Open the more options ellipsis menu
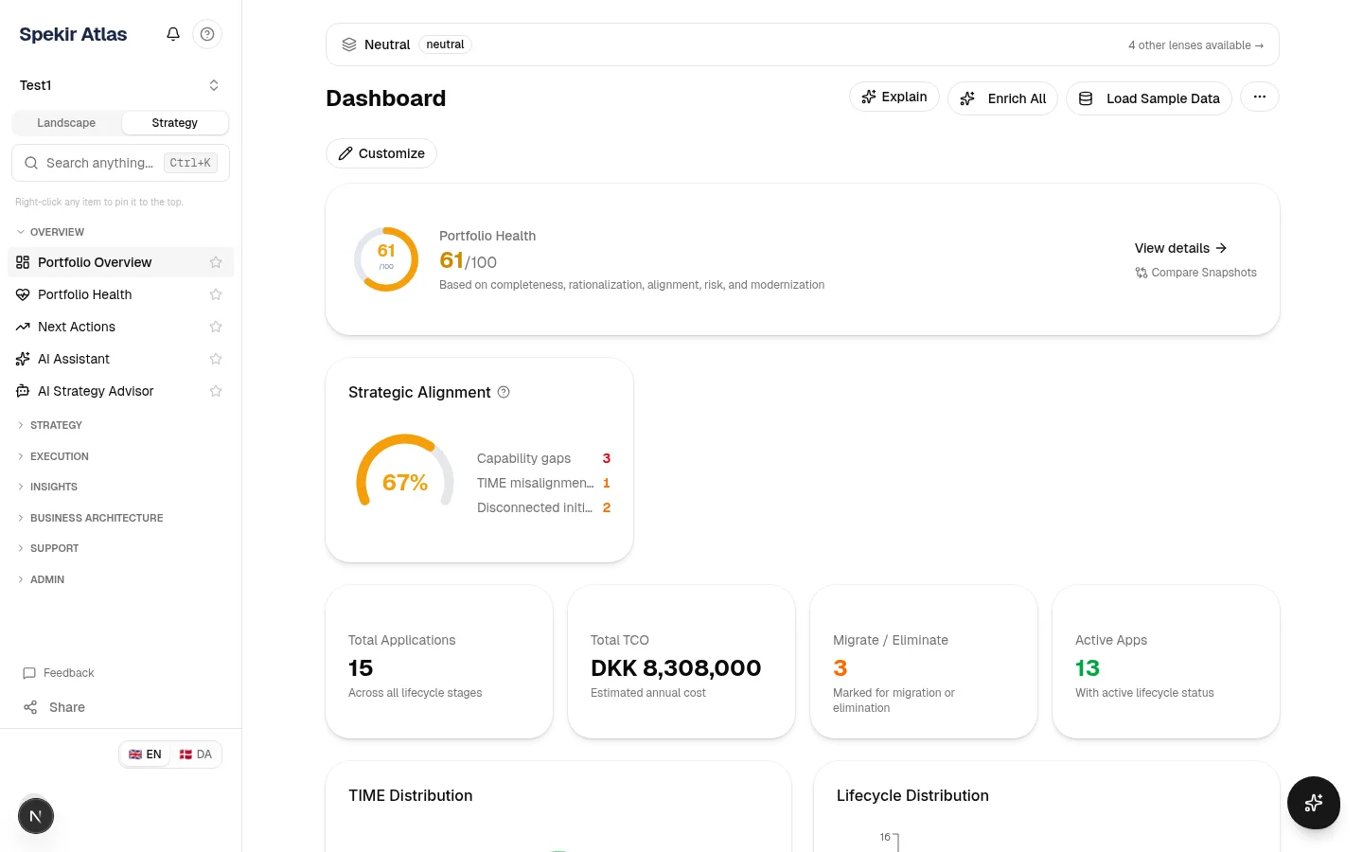This screenshot has height=852, width=1363. click(1260, 97)
